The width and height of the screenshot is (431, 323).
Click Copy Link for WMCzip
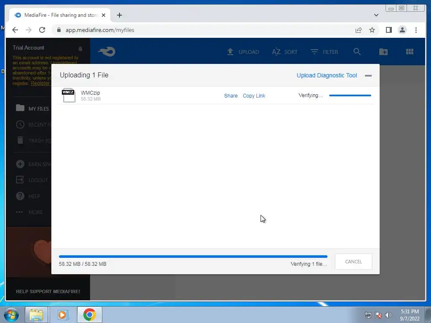[x=254, y=95]
